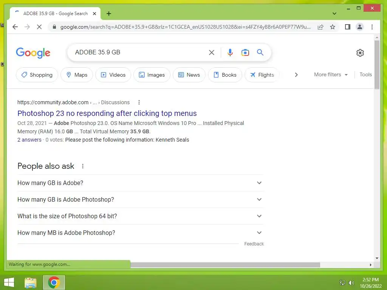Expand What is the size of Photoshop 64 bit?

point(140,216)
